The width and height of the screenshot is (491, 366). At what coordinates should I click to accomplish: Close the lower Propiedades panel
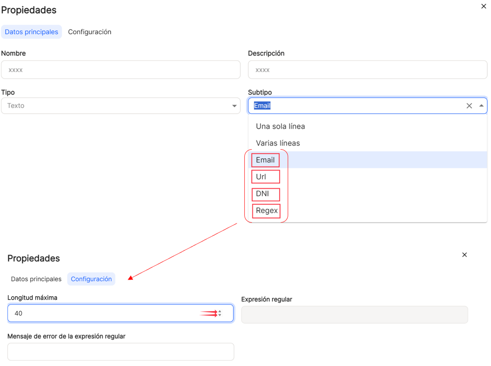pyautogui.click(x=464, y=255)
